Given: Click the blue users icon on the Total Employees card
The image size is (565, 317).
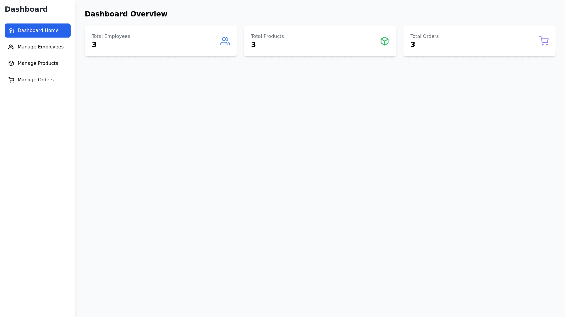Looking at the screenshot, I should coord(225,41).
